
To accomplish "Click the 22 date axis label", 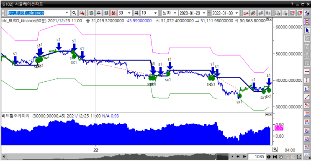I will coord(96,150).
